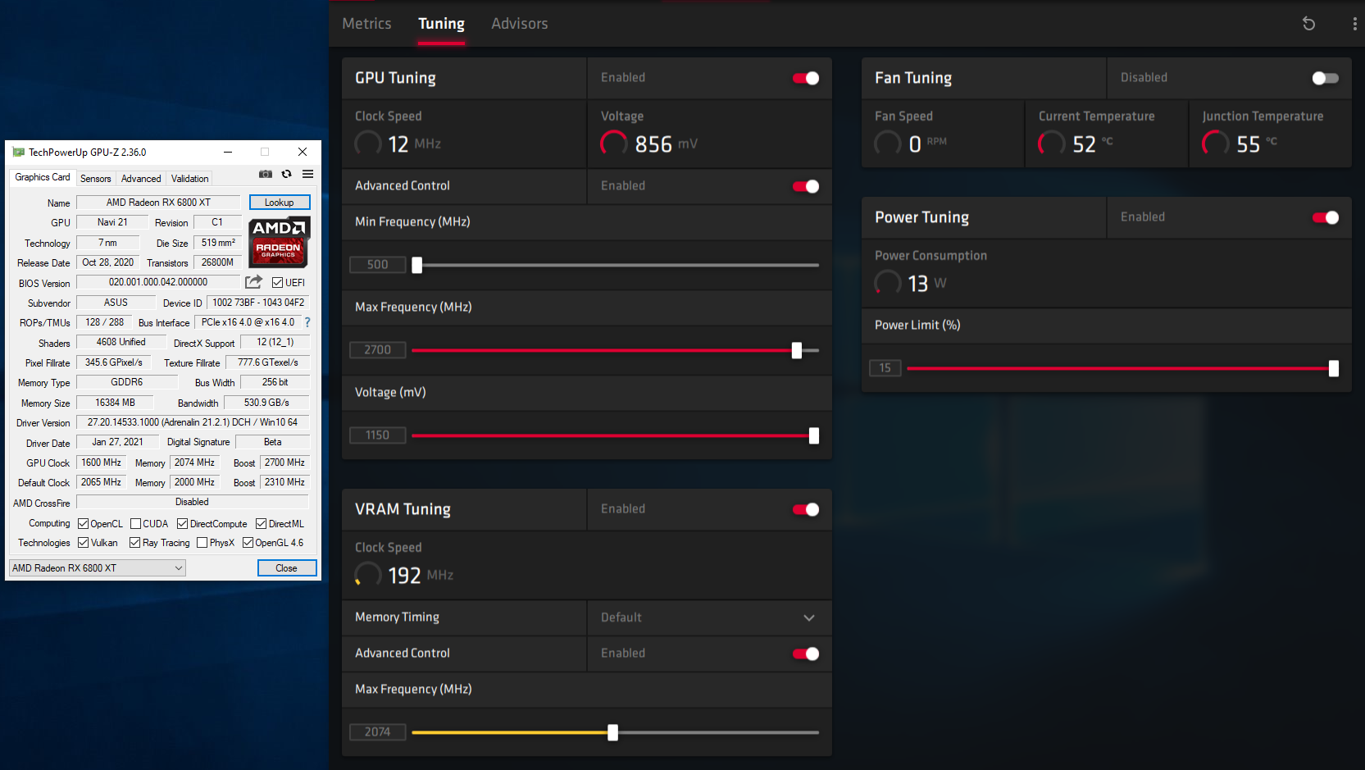Click the GPU Min Frequency slider handle
The width and height of the screenshot is (1365, 770).
coord(417,265)
